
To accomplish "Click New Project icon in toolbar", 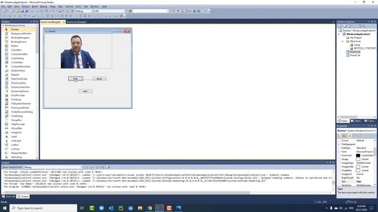I will click(x=5, y=11).
